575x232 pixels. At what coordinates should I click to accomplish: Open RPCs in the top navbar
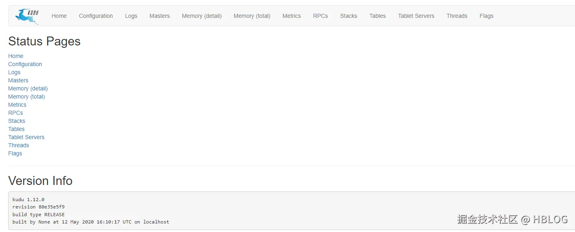(321, 16)
